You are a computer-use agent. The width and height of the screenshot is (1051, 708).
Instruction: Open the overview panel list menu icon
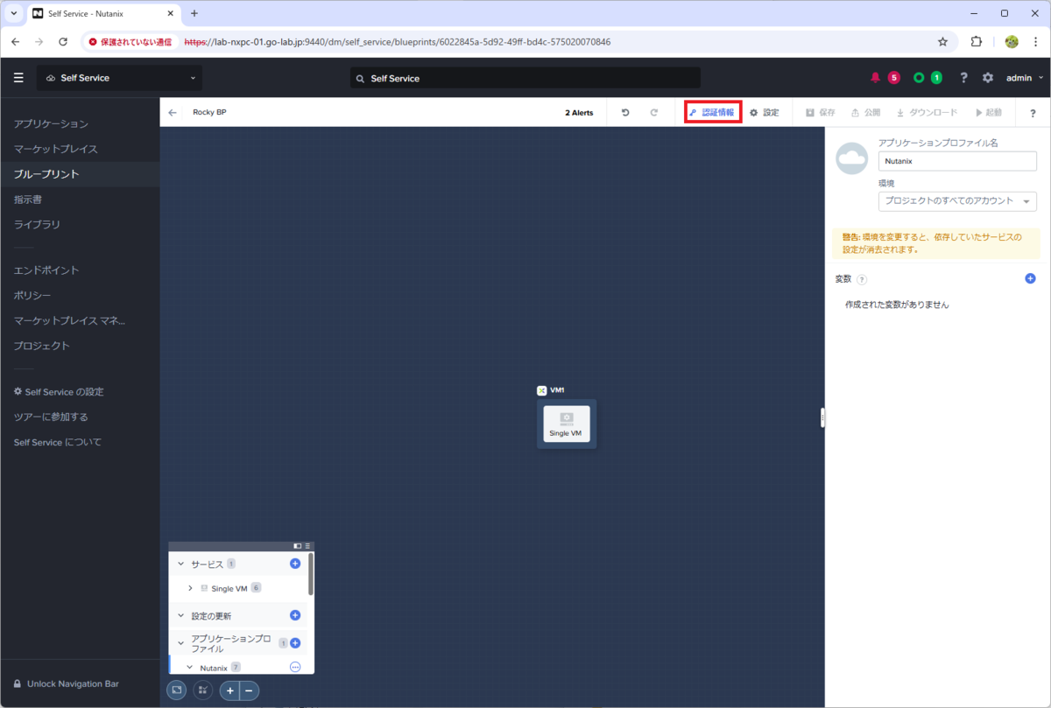307,546
